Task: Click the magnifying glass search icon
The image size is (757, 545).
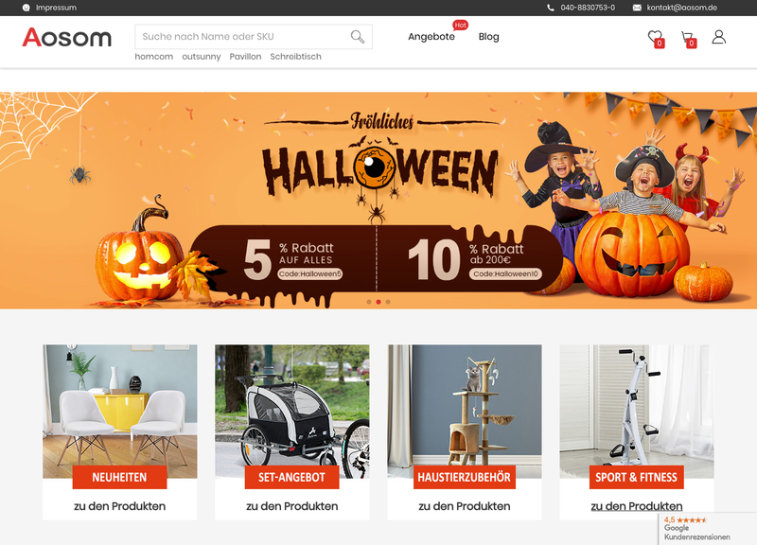Action: click(x=358, y=37)
